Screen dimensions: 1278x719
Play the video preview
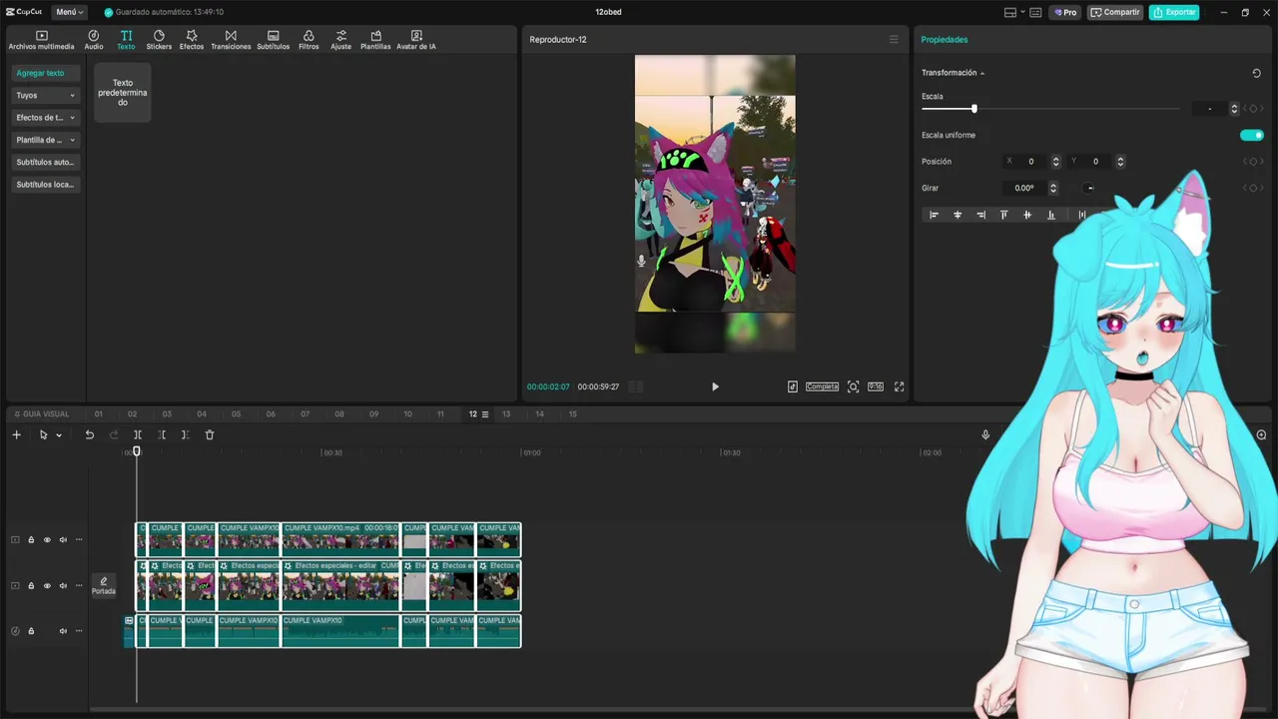(715, 386)
